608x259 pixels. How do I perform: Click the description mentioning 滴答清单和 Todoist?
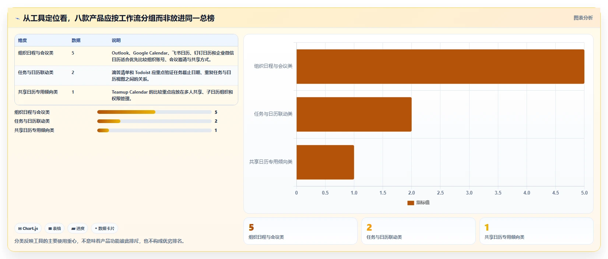coord(172,76)
